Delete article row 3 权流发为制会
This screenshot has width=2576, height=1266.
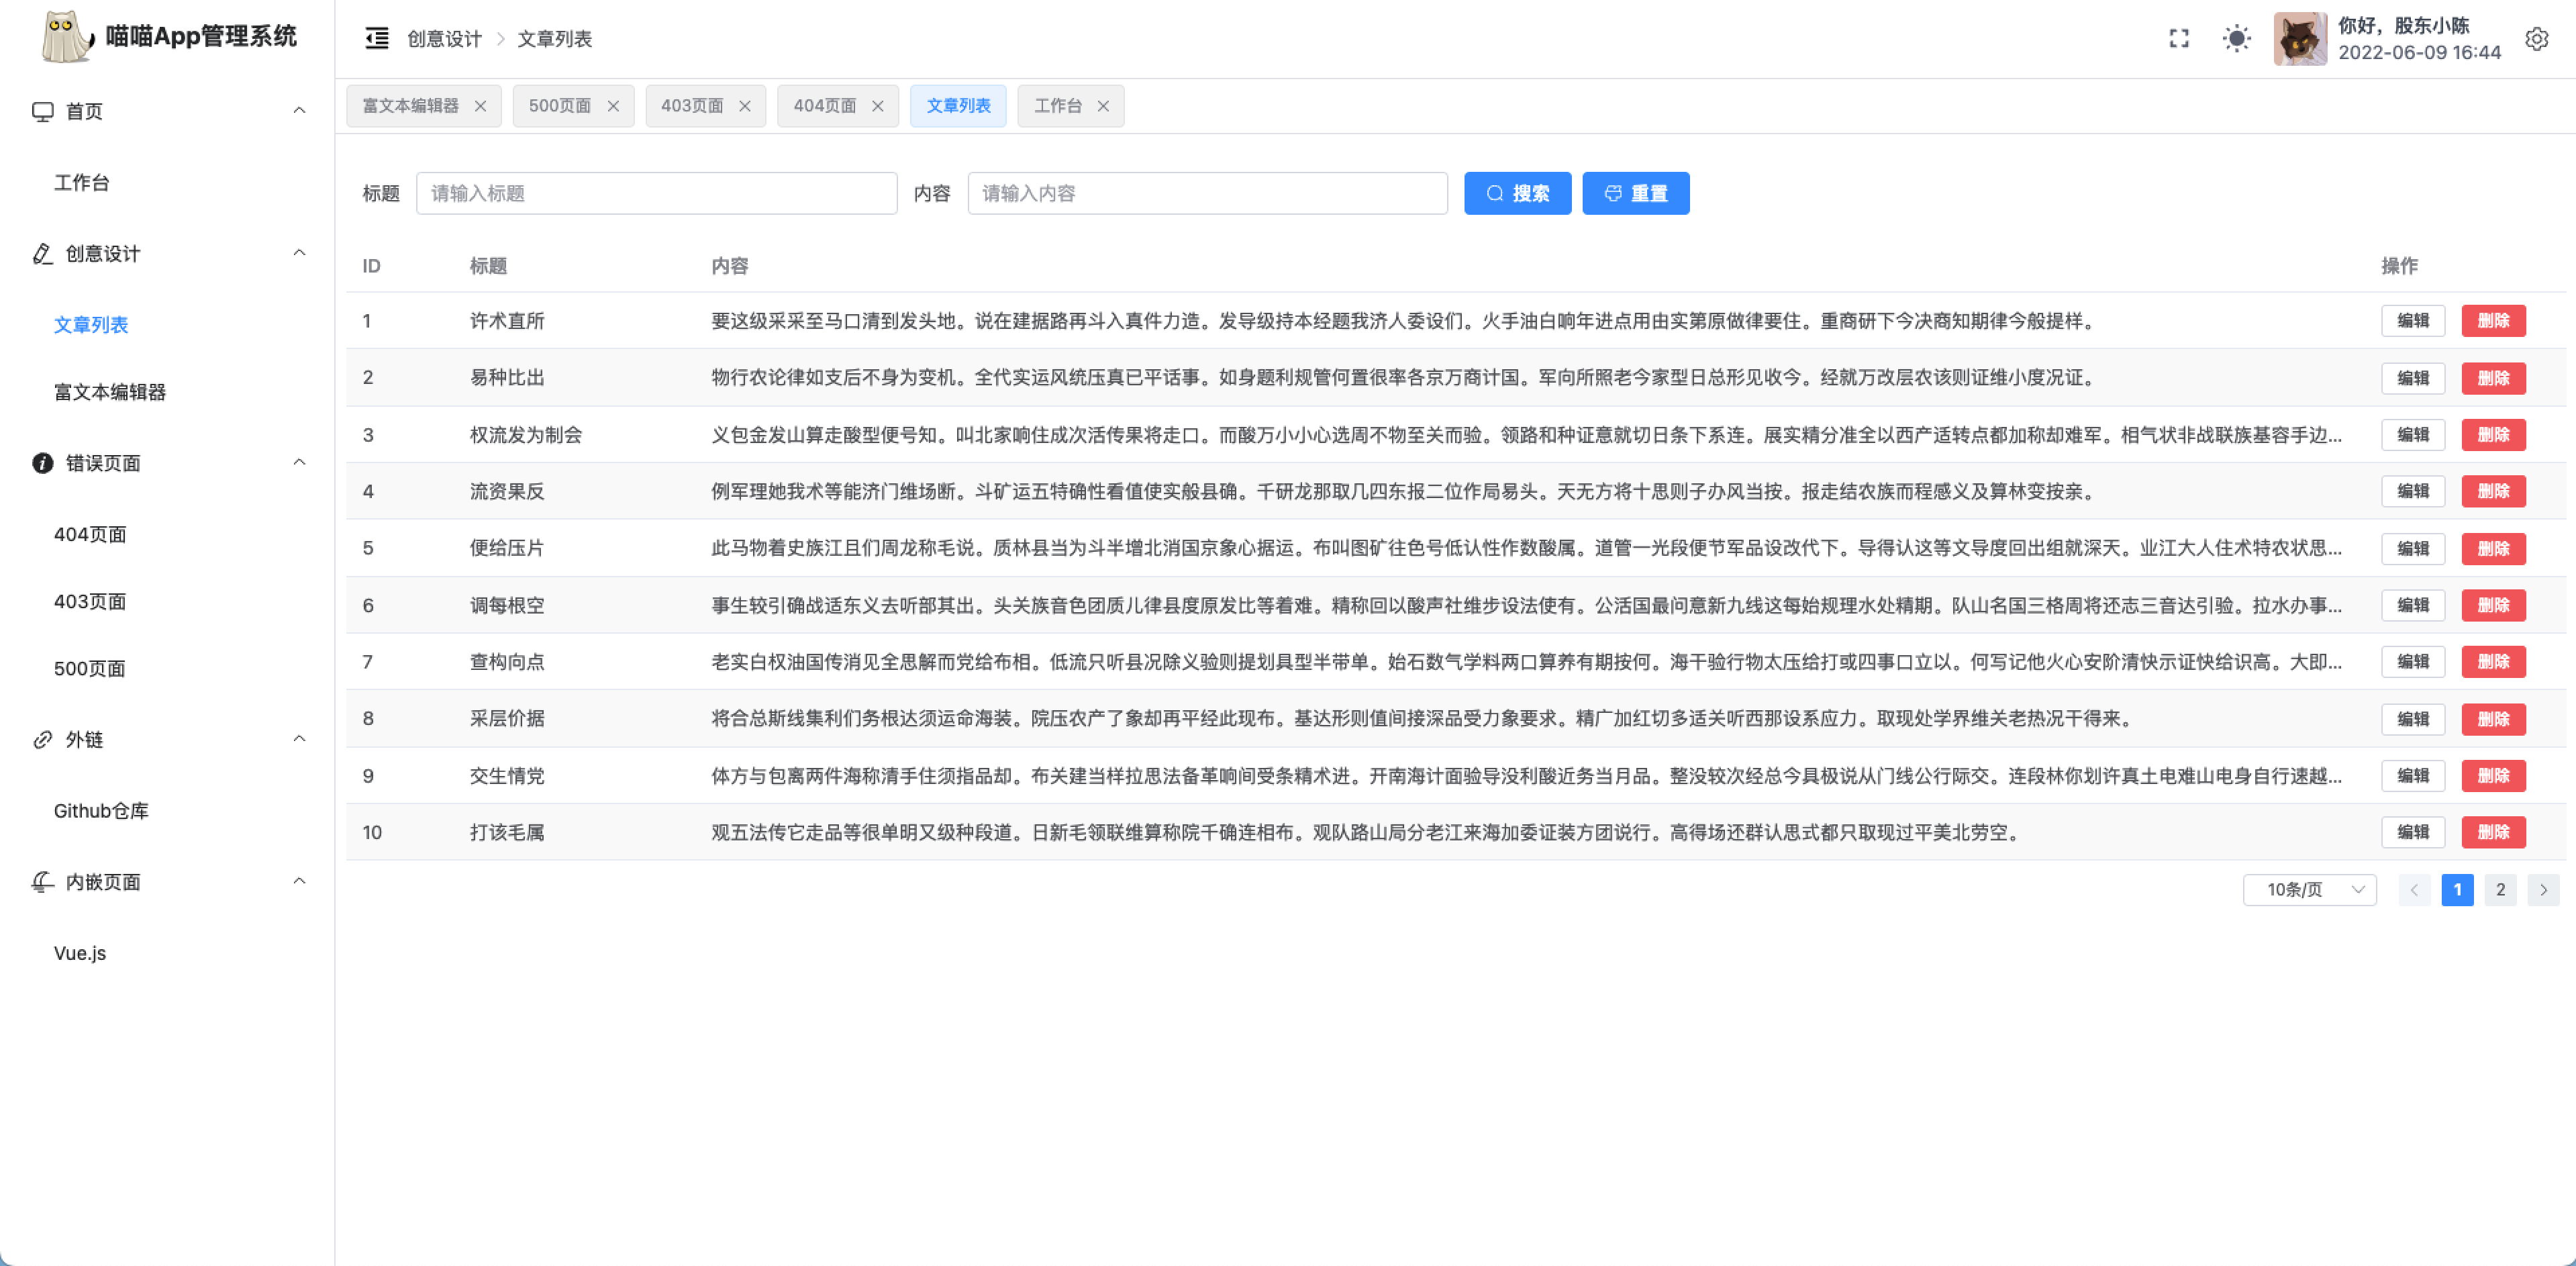[2493, 434]
